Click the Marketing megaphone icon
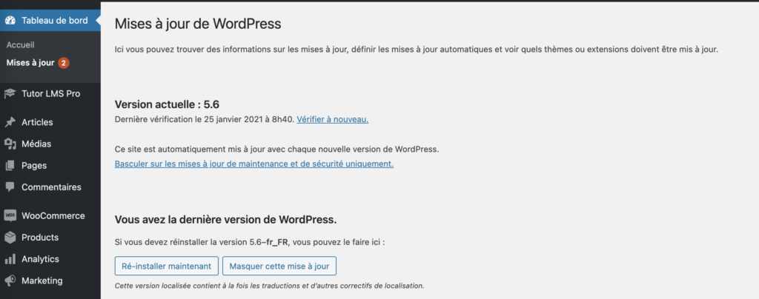The height and width of the screenshot is (299, 759). 10,280
